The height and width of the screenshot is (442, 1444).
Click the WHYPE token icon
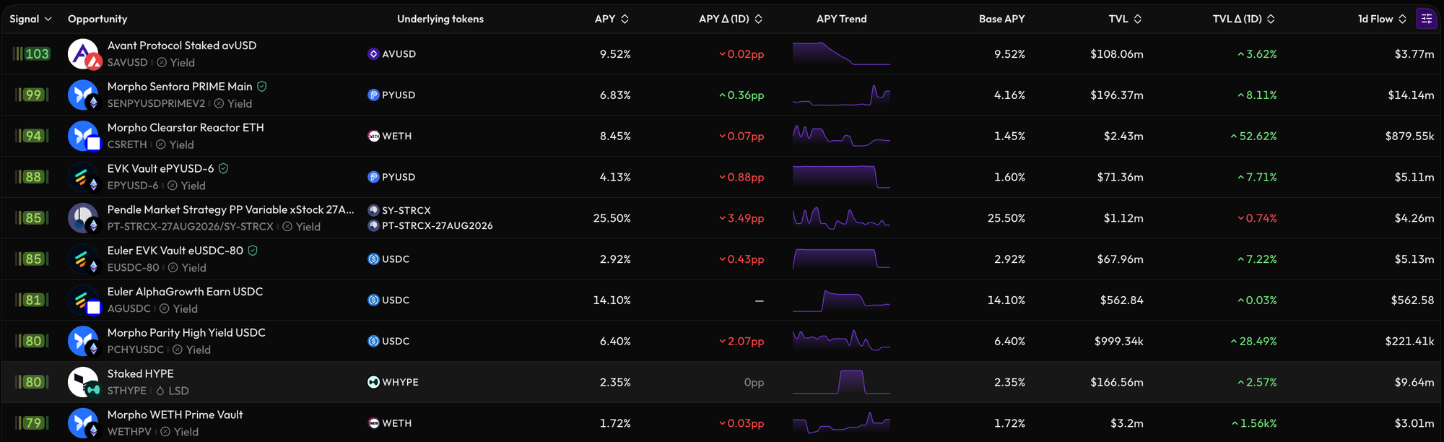[x=373, y=382]
